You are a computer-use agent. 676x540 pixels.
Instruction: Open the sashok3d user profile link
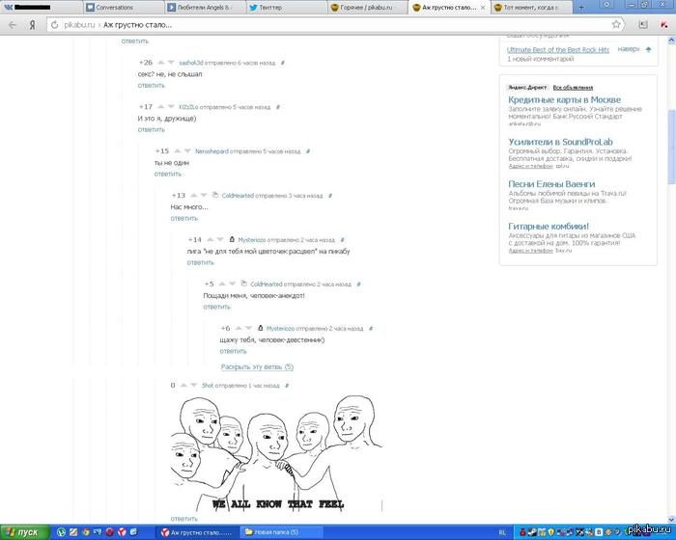(191, 63)
